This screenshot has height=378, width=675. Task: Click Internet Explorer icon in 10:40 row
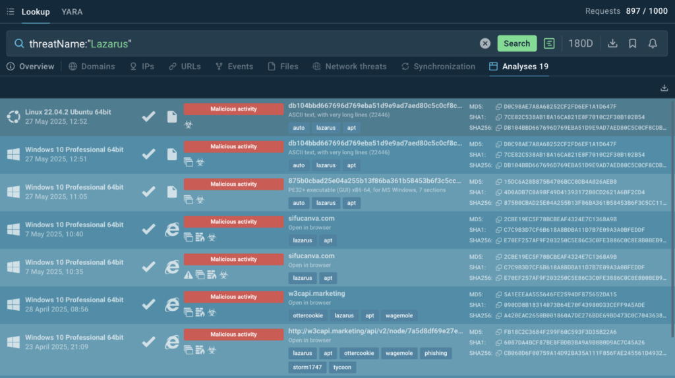(x=172, y=229)
